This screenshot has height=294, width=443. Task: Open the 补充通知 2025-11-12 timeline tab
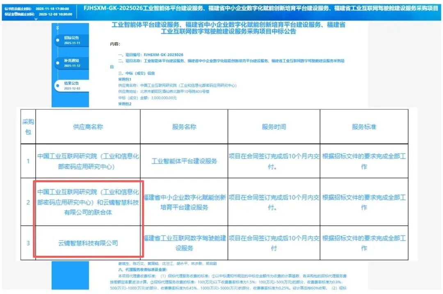(x=72, y=63)
